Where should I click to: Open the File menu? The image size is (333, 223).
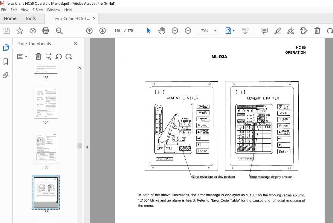[x=4, y=10]
